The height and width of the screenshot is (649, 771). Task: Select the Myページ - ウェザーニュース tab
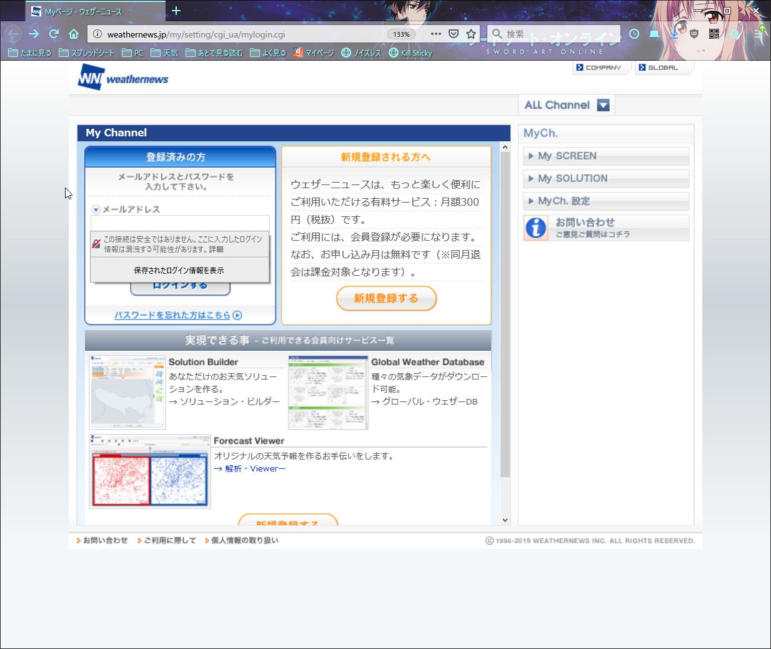pos(96,11)
